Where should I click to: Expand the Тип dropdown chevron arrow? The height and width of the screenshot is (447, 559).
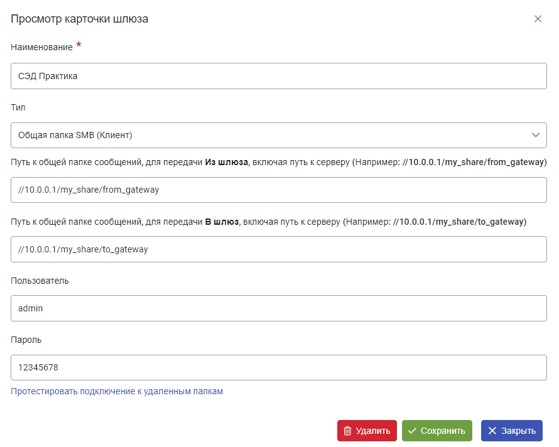536,135
